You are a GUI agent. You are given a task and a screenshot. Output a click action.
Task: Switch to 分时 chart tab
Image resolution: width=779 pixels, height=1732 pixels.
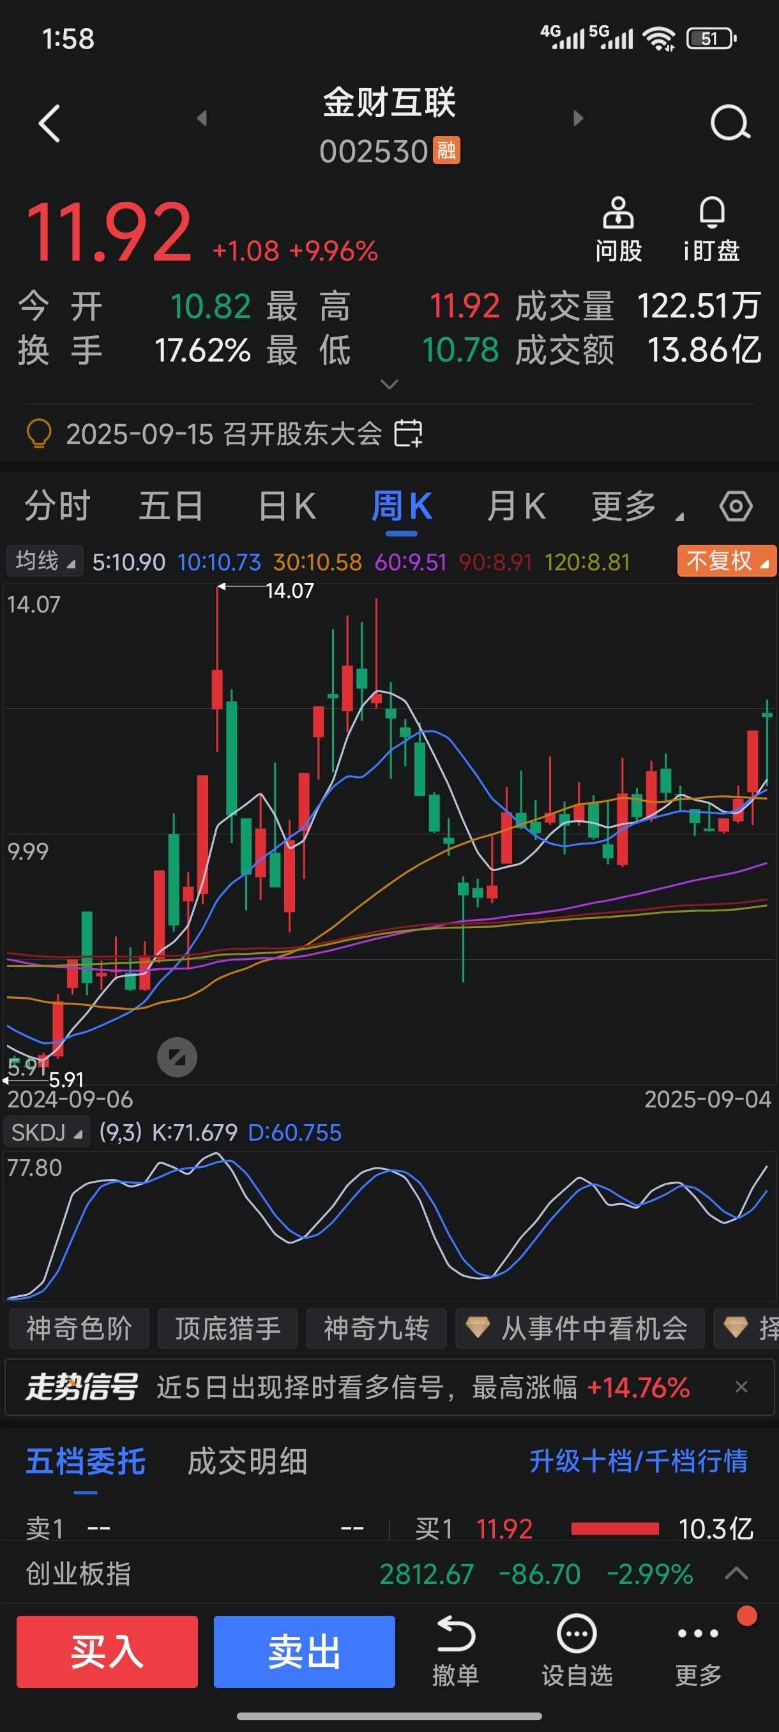[x=57, y=506]
